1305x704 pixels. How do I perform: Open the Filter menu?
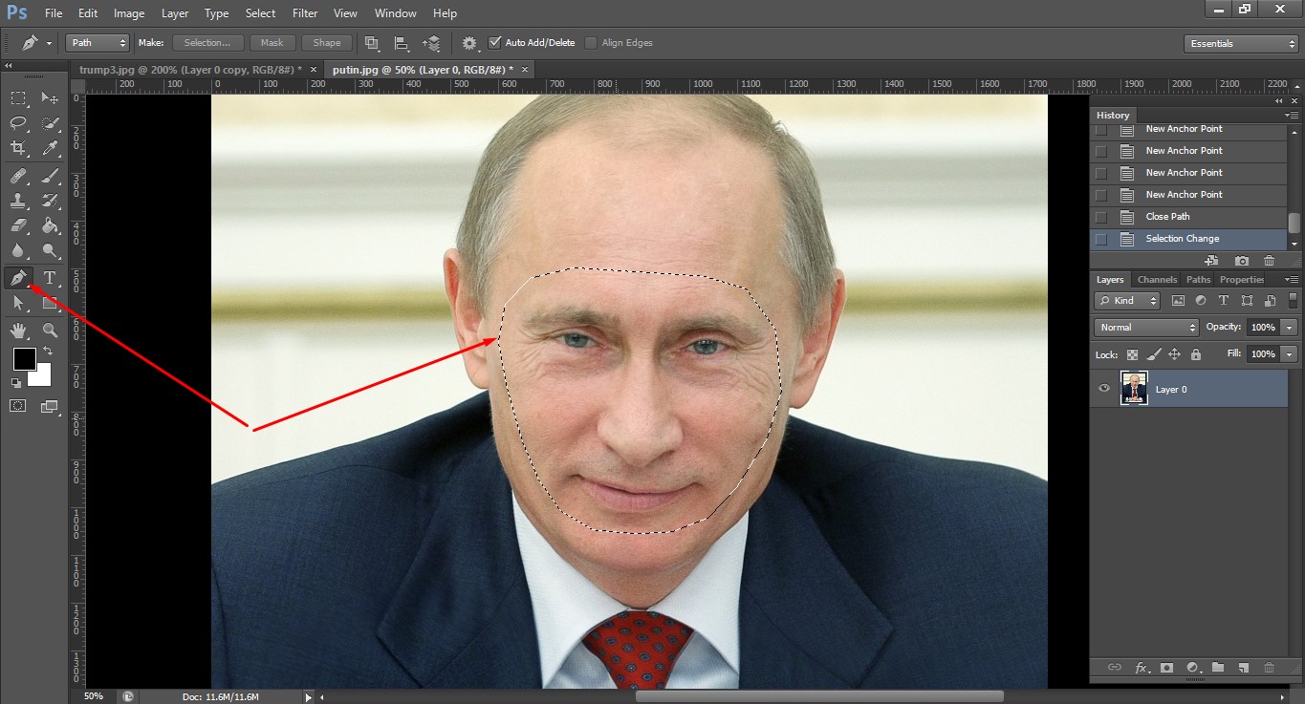305,13
